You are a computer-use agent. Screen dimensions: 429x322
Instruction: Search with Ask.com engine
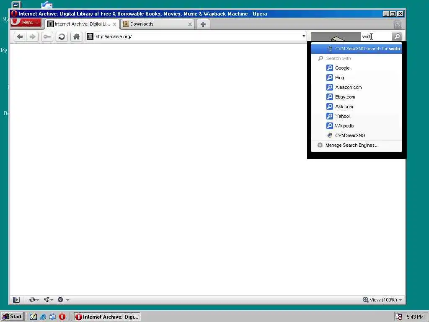pyautogui.click(x=357, y=106)
